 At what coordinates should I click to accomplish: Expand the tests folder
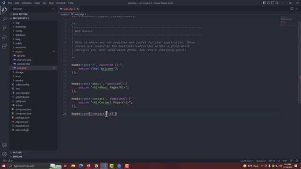click(x=33, y=76)
